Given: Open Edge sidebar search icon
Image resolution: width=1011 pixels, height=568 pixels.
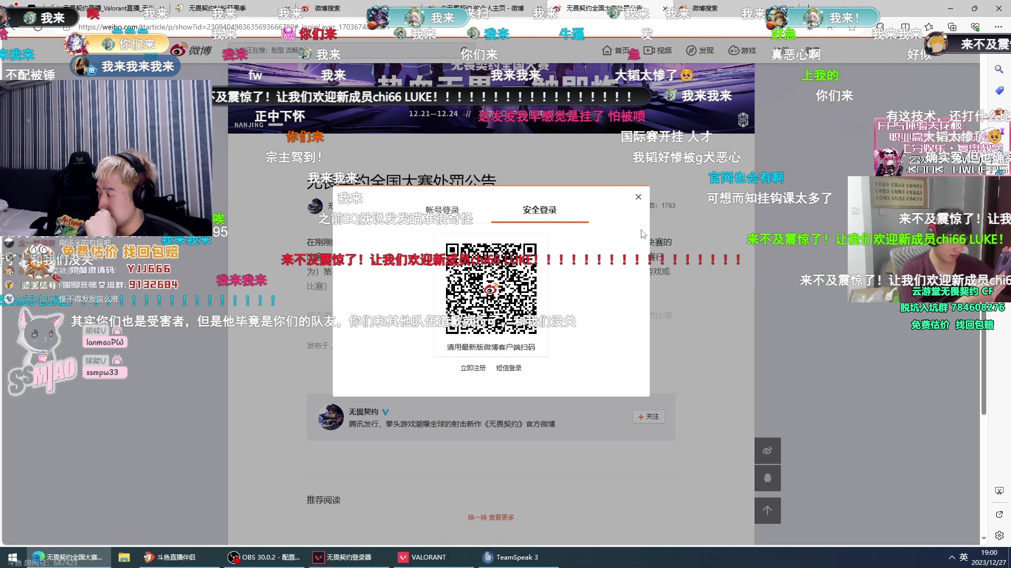Looking at the screenshot, I should [x=999, y=69].
